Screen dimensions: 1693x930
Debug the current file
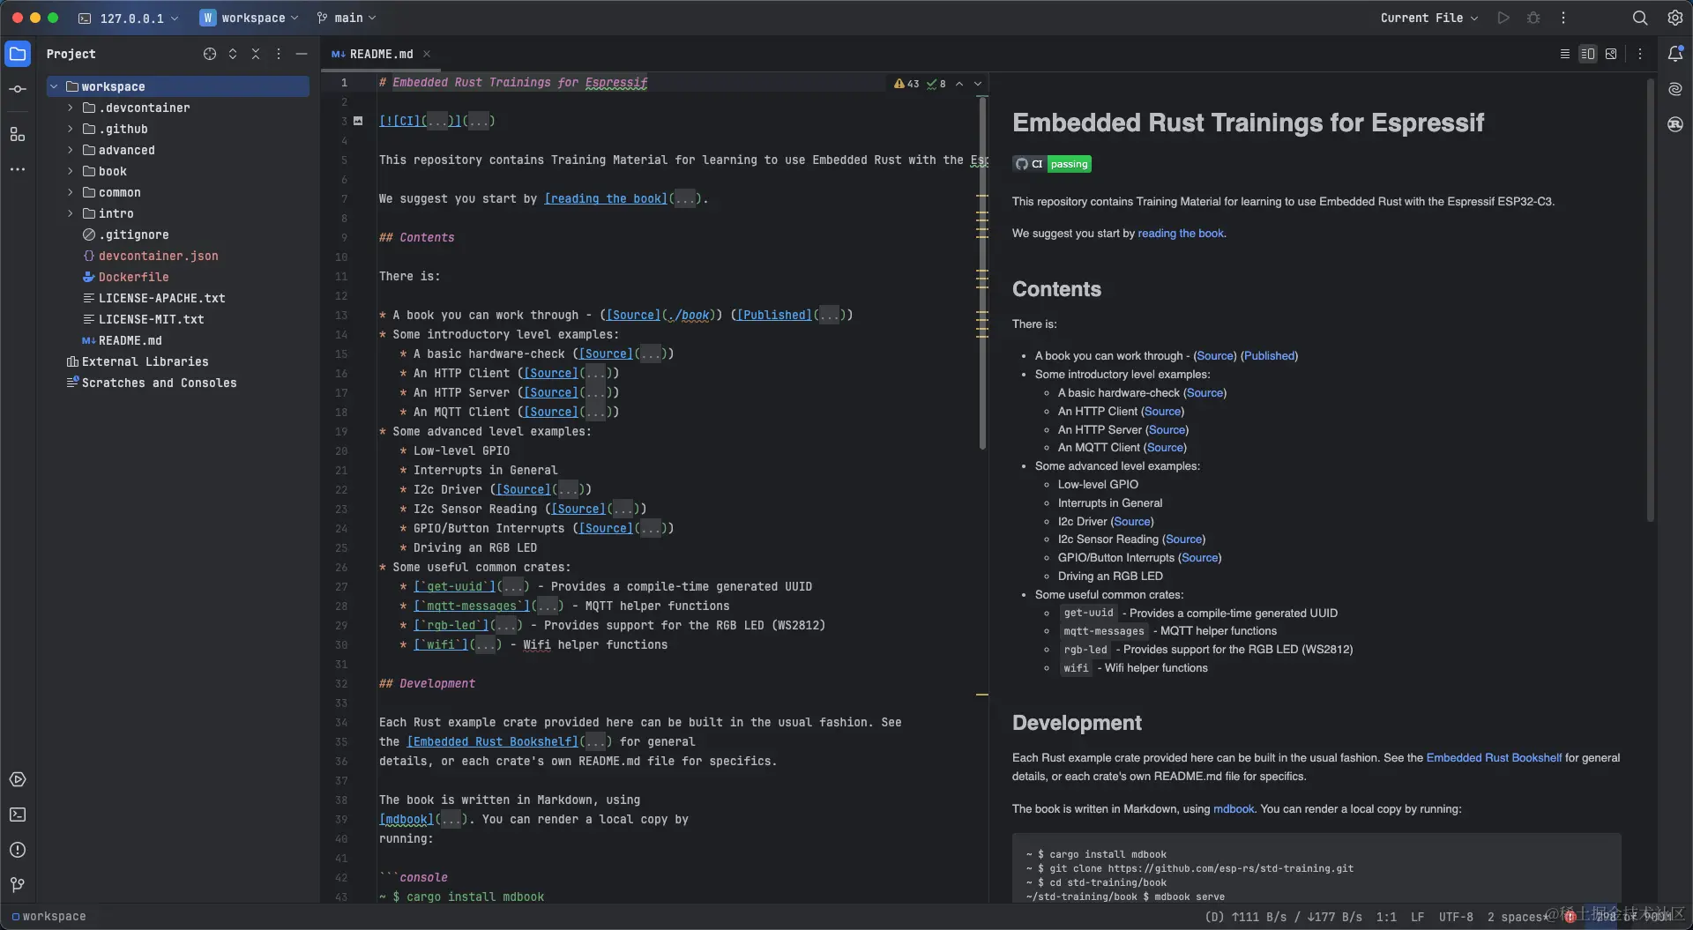pos(1533,18)
